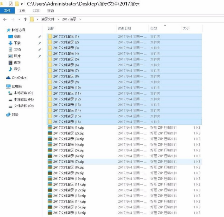Open 本地磁盘 (C:) drive
The width and height of the screenshot is (224, 217).
[x=24, y=93]
